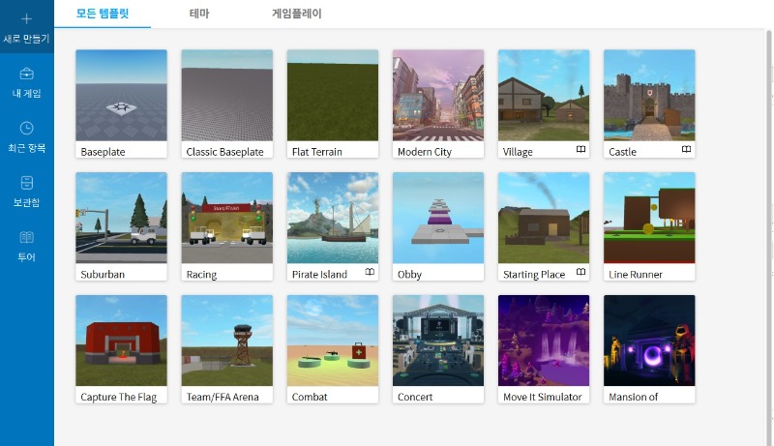Viewport: 774px width, 446px height.
Task: Open the 투어 book icon
Action: pos(27,237)
